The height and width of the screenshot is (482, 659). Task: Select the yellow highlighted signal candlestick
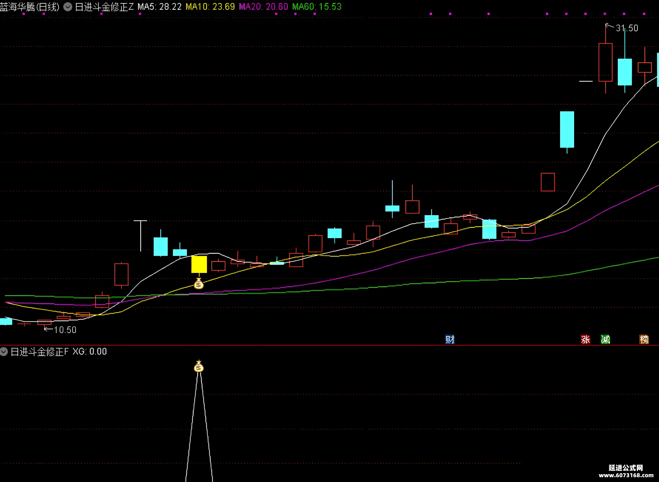(x=199, y=264)
